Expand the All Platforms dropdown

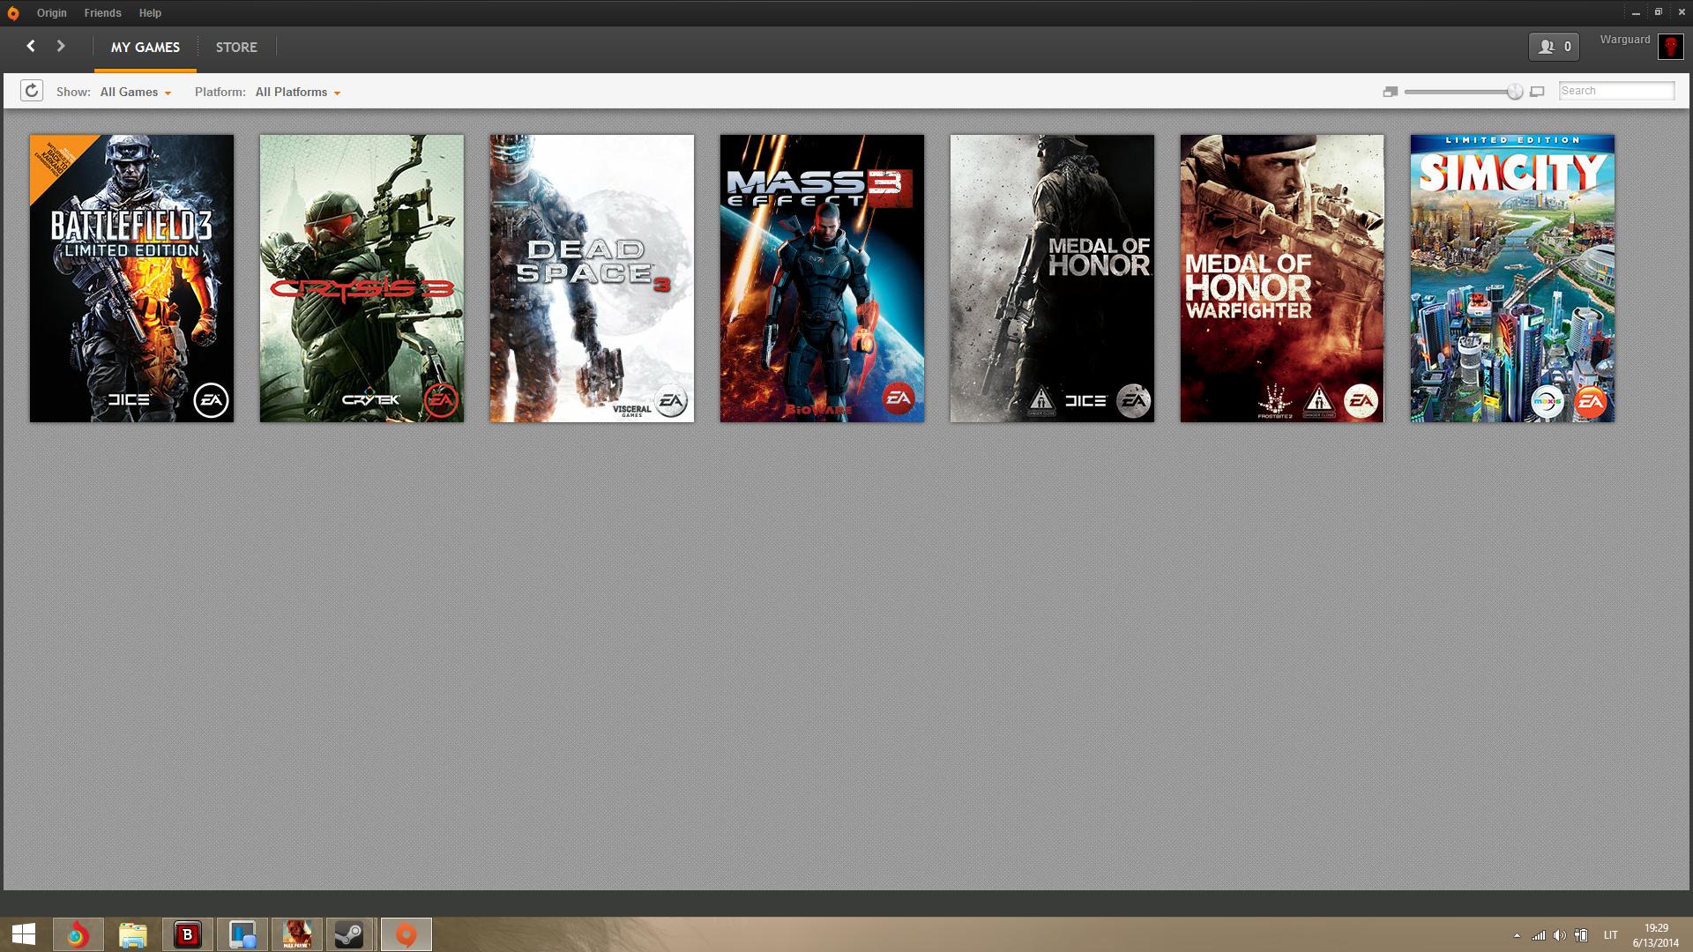tap(298, 92)
